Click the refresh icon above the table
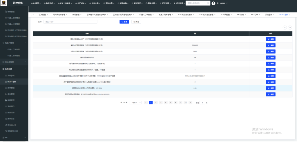This screenshot has height=142, width=297. (285, 27)
